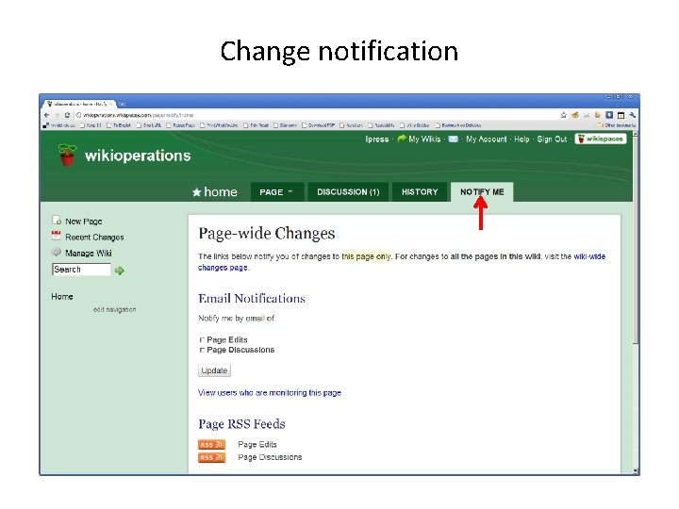Open the My Wikis link
Viewport: 679px width, 509px height.
(x=424, y=139)
